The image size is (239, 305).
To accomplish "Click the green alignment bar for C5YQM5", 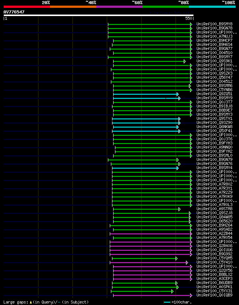I will [144, 259].
